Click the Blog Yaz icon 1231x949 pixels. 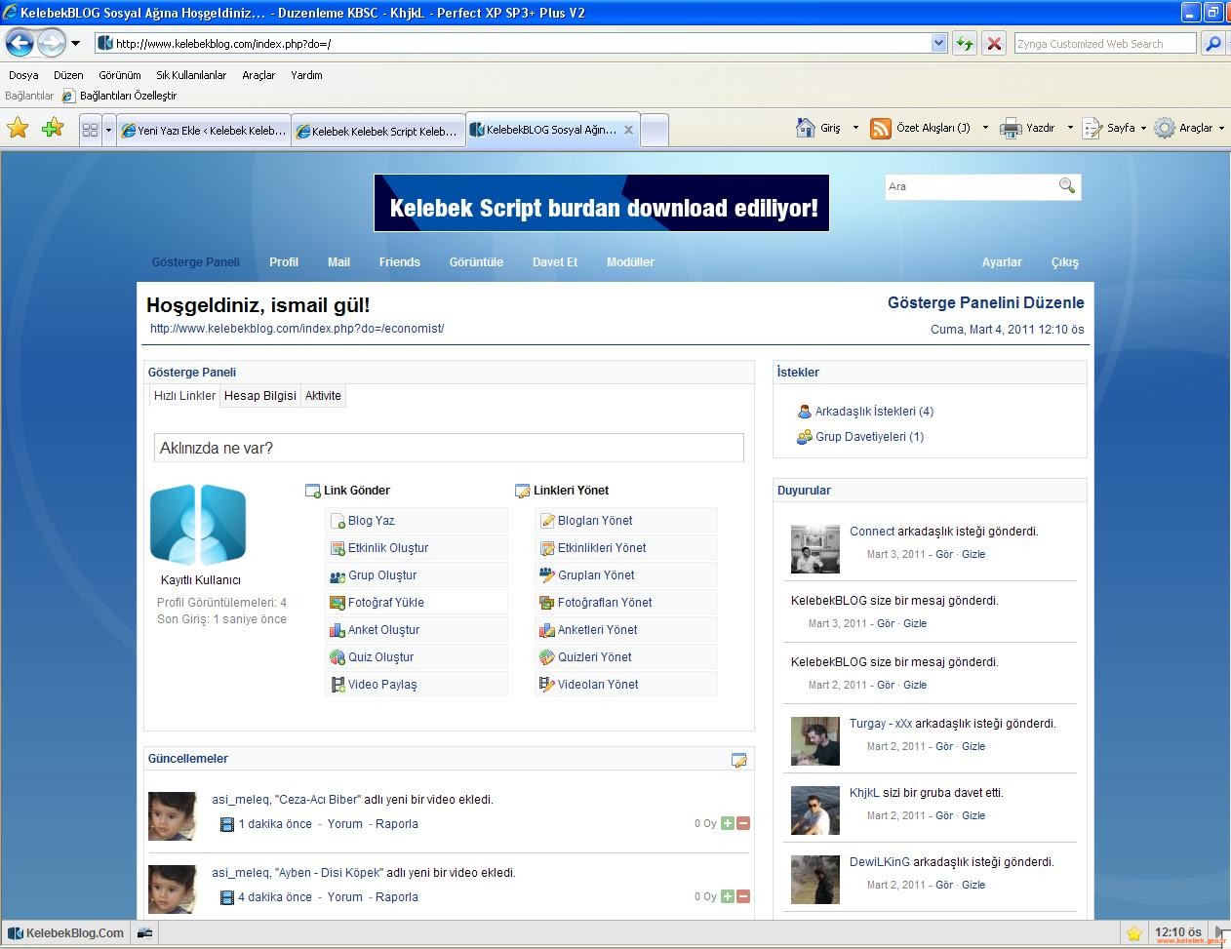(338, 521)
